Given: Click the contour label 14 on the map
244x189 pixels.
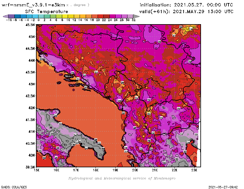Looking at the screenshot, I should 191,29.
